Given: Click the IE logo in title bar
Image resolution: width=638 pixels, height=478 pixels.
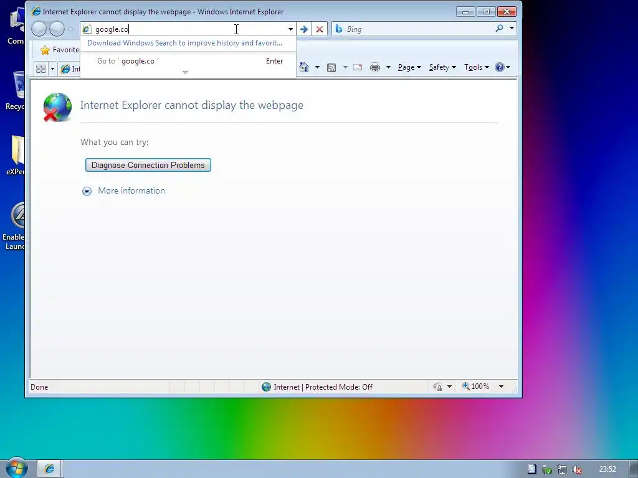Looking at the screenshot, I should pos(36,11).
